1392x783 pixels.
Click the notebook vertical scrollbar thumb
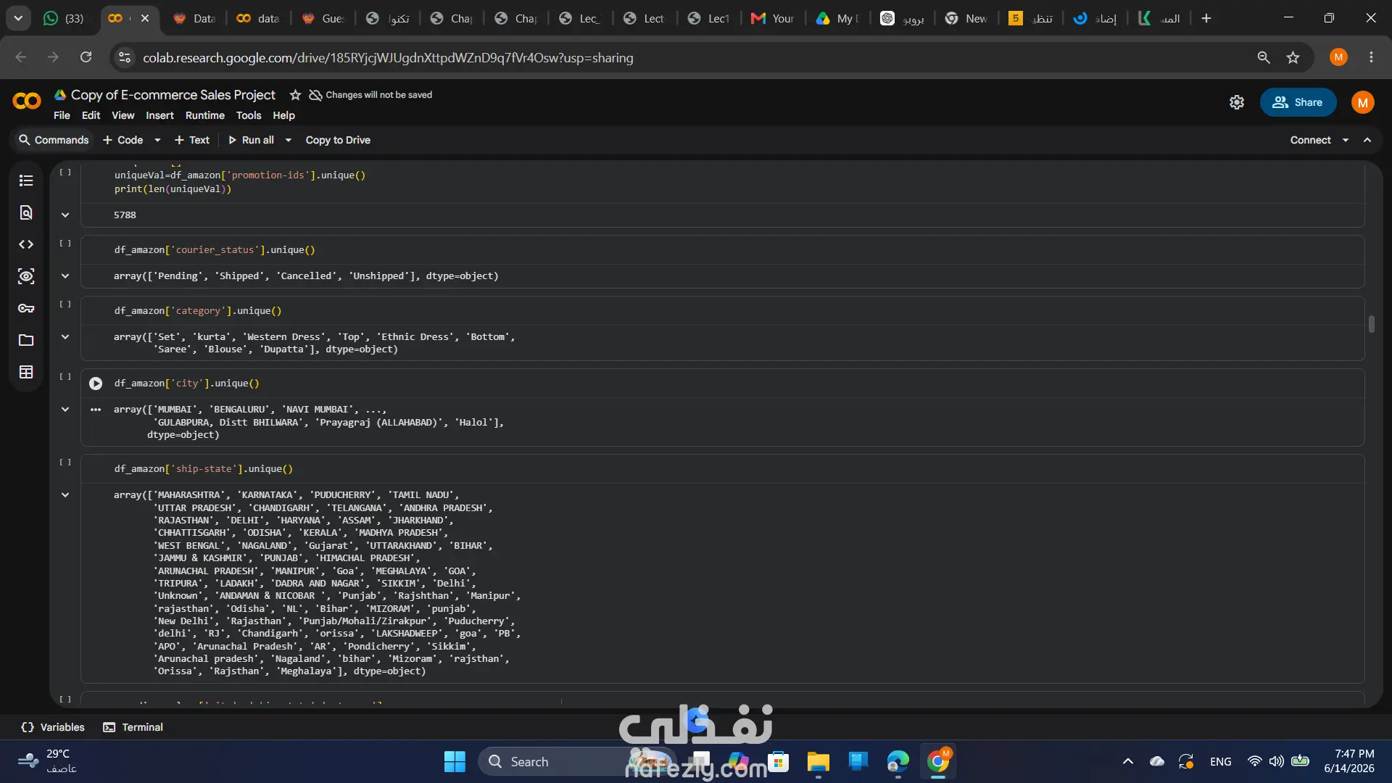click(1372, 324)
